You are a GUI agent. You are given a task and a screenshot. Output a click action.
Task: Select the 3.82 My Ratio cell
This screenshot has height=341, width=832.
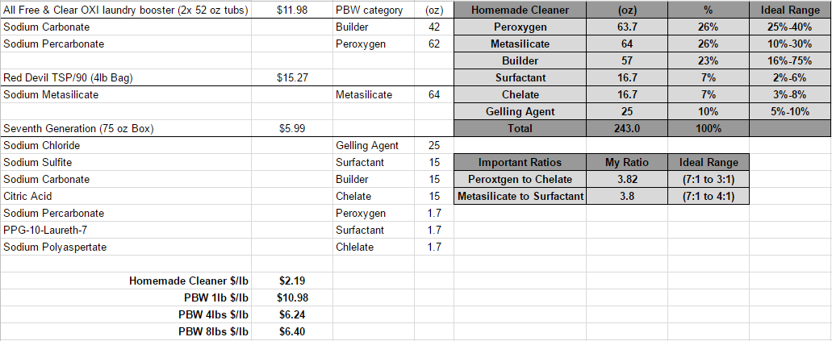click(627, 179)
